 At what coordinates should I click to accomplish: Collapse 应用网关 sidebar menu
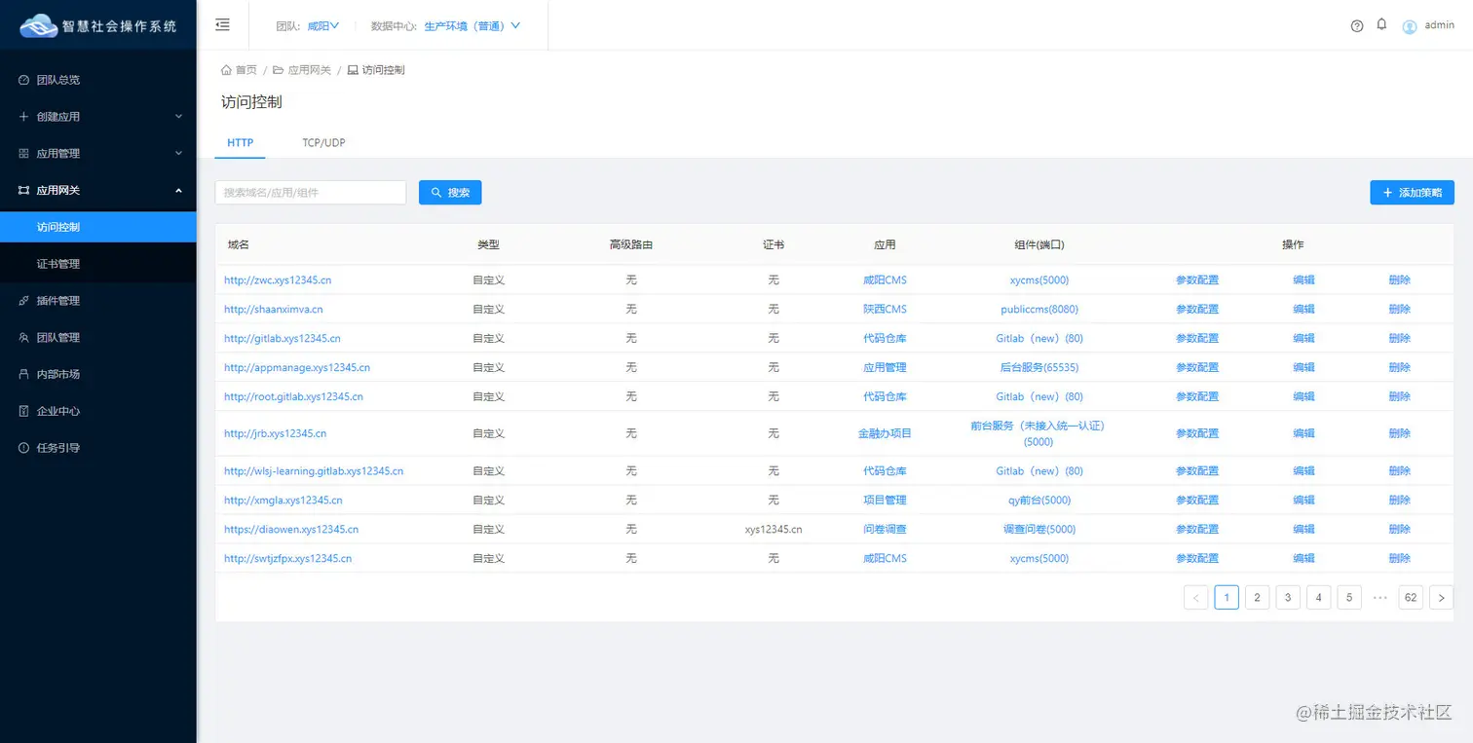point(97,191)
